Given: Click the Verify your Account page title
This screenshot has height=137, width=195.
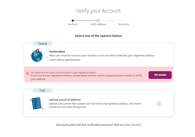Looking at the screenshot, I should (99, 11).
